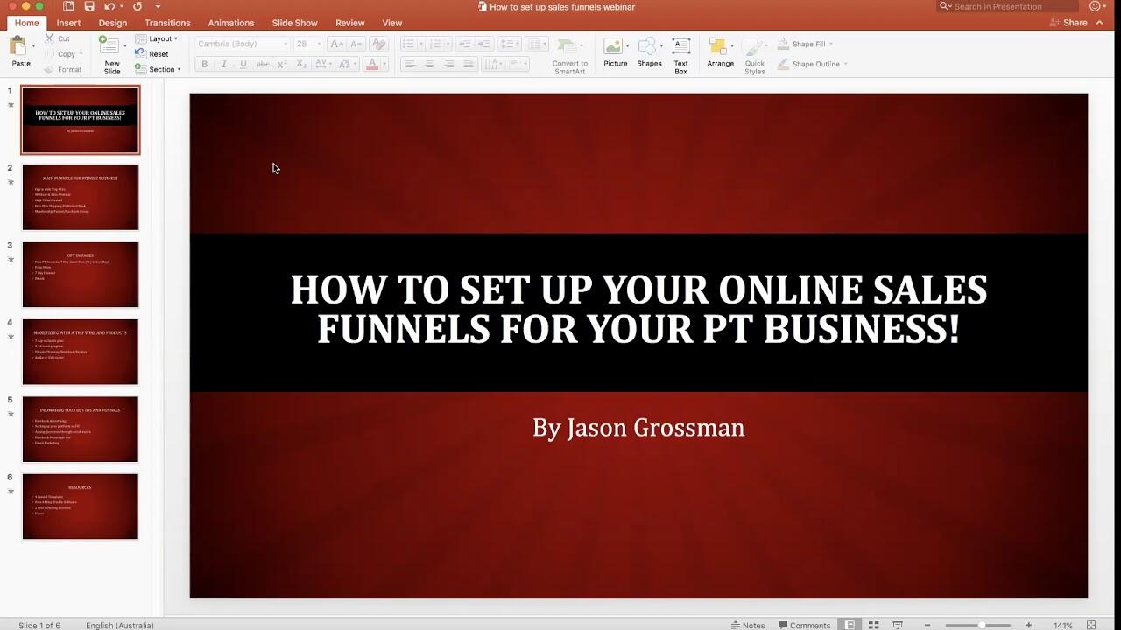Start slide show from status bar icon
This screenshot has height=630, width=1121.
tap(897, 625)
